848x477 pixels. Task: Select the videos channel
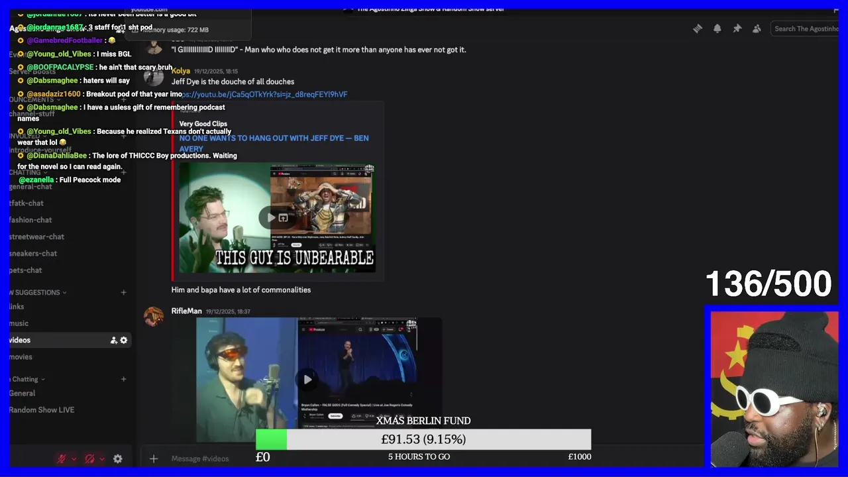point(69,340)
